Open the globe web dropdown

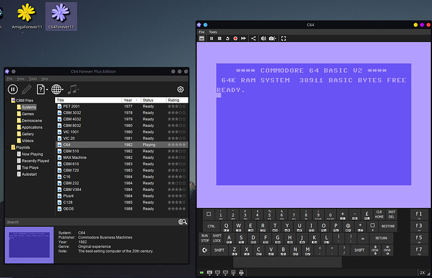click(58, 90)
